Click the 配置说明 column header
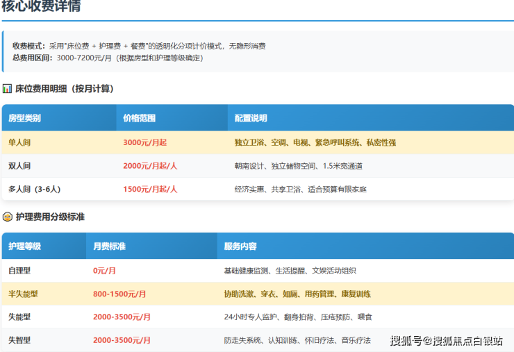This screenshot has height=352, width=514. (x=251, y=118)
